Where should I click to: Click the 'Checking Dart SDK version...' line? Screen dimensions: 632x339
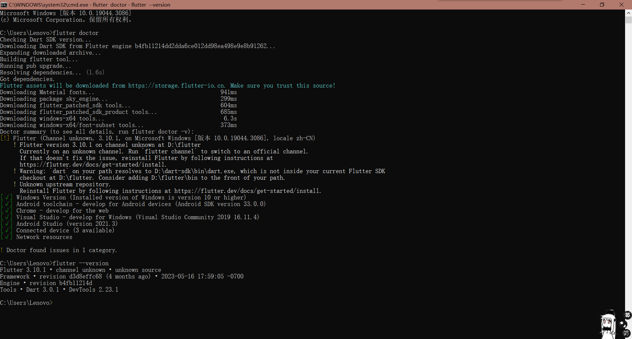[x=45, y=39]
